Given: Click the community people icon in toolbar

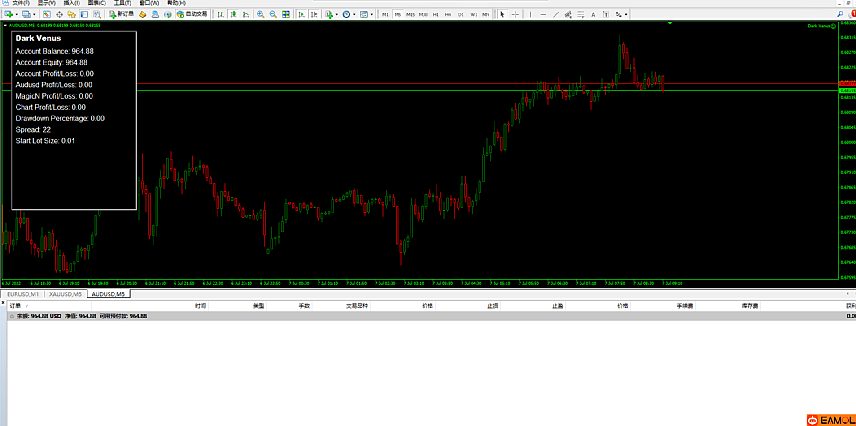Looking at the screenshot, I should point(155,14).
